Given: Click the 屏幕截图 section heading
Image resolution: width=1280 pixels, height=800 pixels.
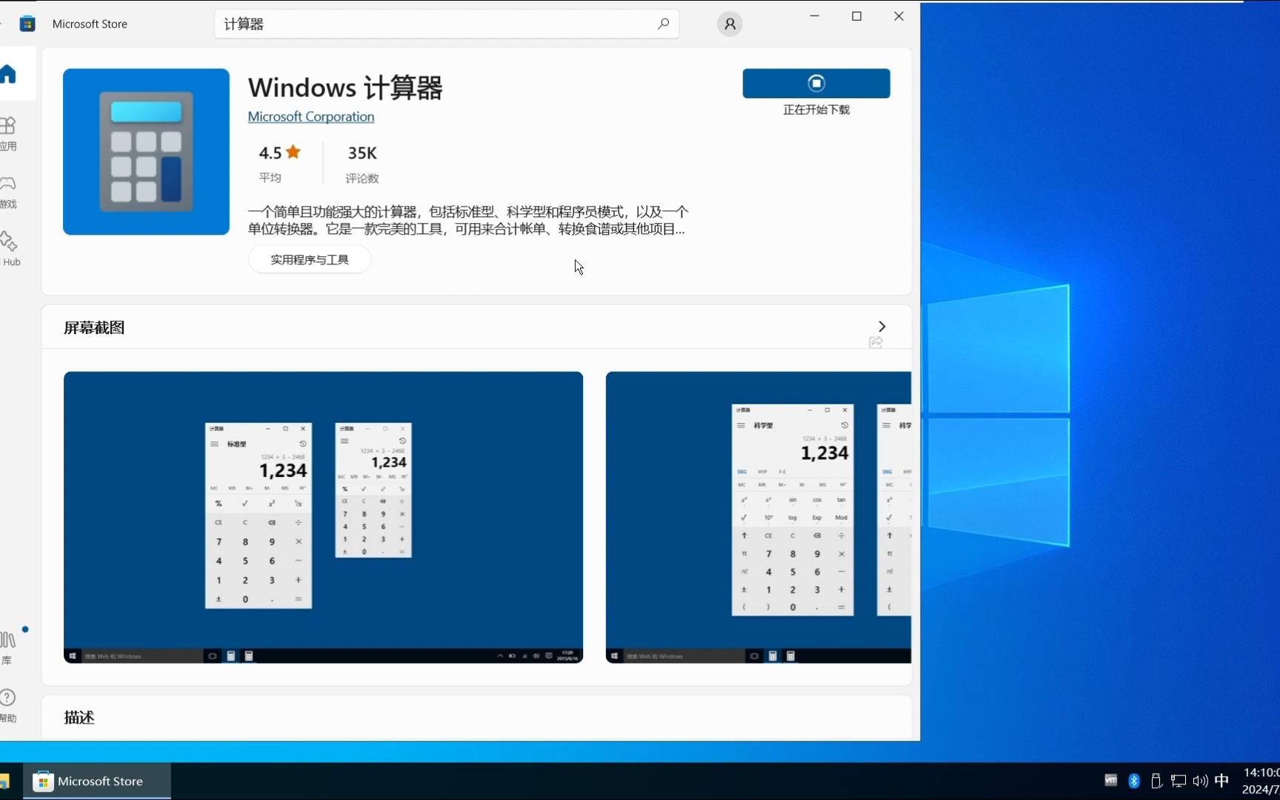Looking at the screenshot, I should tap(94, 327).
